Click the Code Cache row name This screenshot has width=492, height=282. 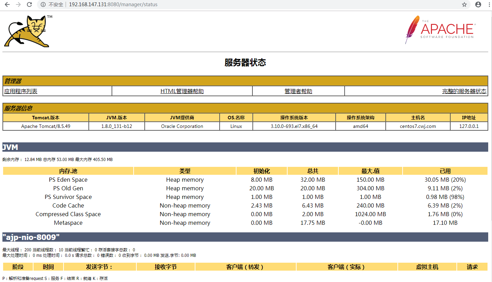tap(68, 205)
